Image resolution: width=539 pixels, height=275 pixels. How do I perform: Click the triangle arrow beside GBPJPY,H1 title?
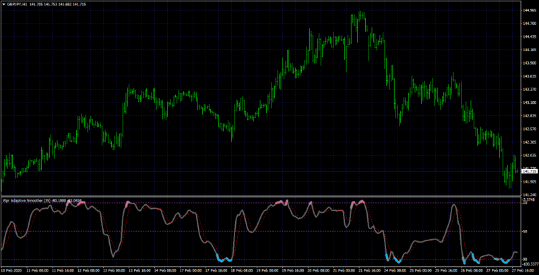(4, 5)
